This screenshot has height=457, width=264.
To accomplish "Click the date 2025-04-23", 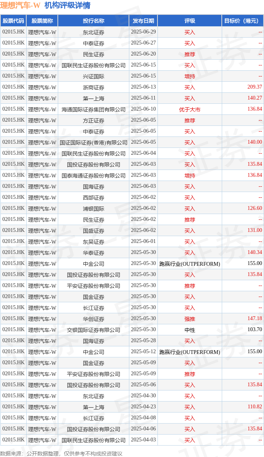I will pos(143,407).
